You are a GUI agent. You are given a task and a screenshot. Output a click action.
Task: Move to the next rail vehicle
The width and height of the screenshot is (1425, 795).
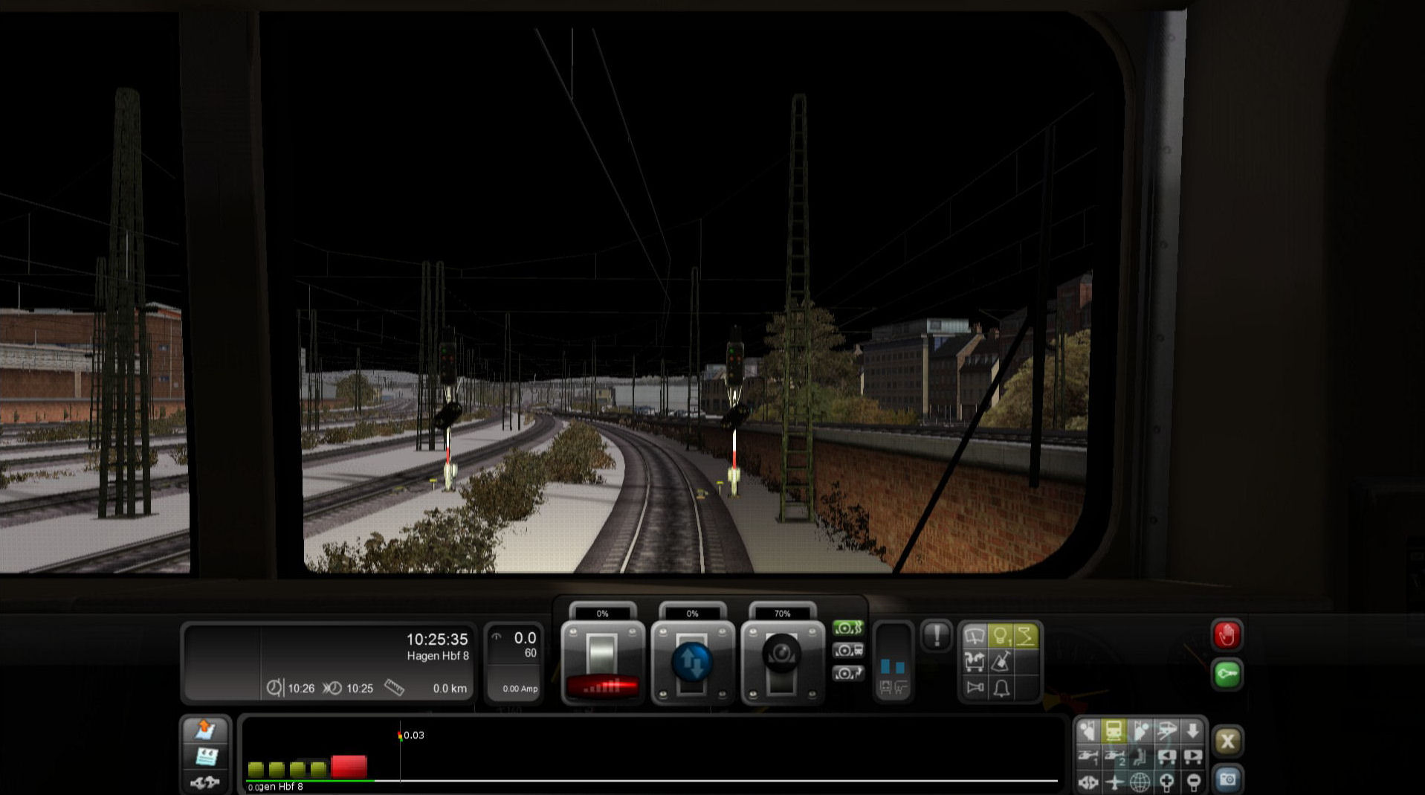(1192, 757)
